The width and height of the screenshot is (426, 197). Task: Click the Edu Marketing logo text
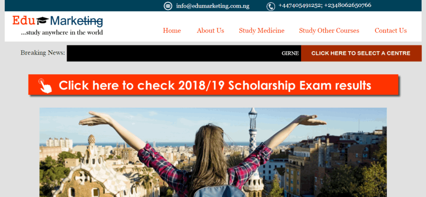point(58,21)
